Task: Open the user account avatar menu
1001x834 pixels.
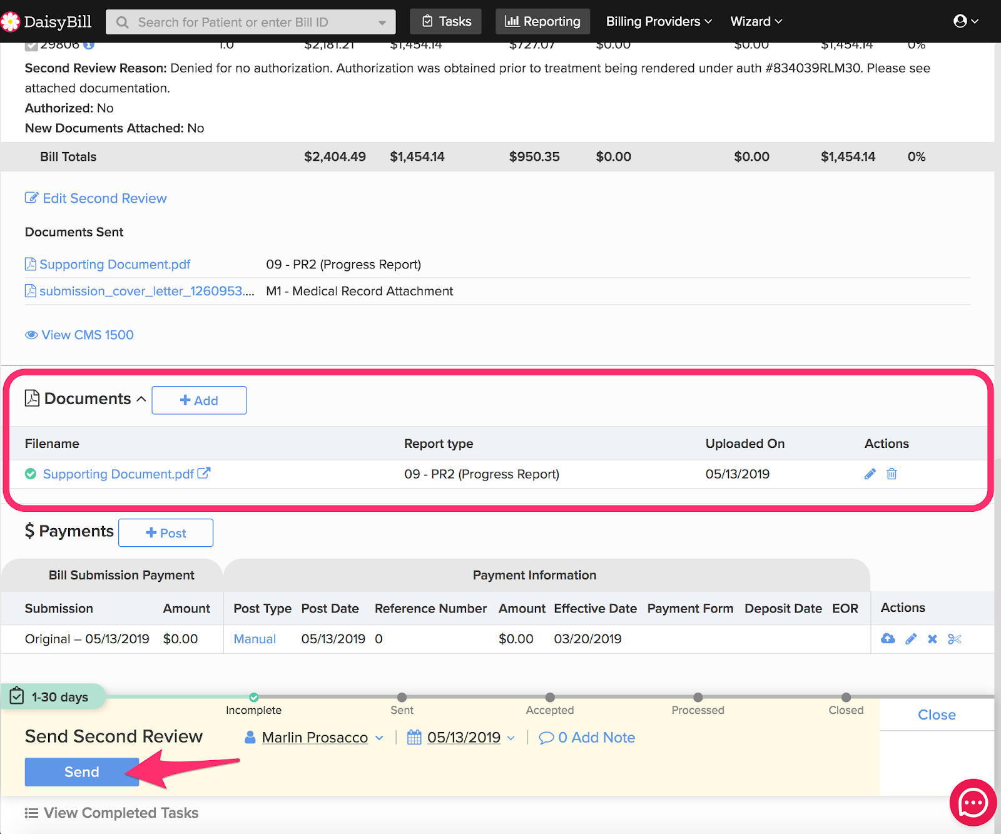Action: [x=965, y=21]
